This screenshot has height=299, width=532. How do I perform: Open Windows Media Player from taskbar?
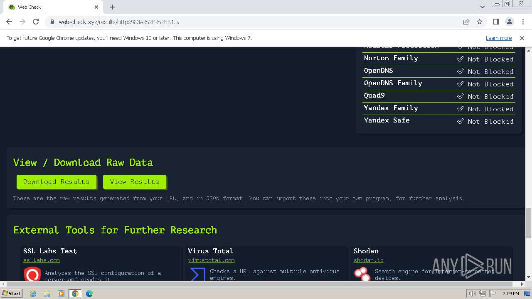(61, 294)
